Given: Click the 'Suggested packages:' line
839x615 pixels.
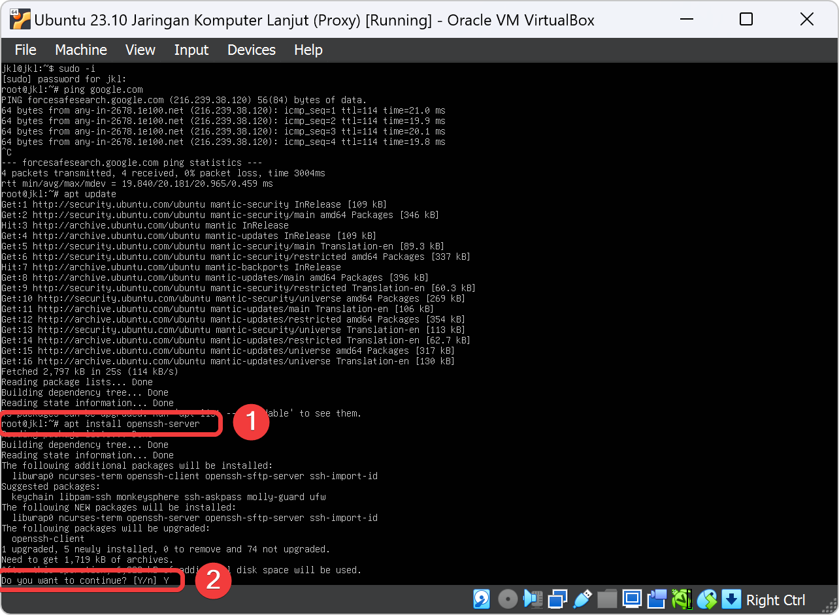Looking at the screenshot, I should [x=51, y=486].
